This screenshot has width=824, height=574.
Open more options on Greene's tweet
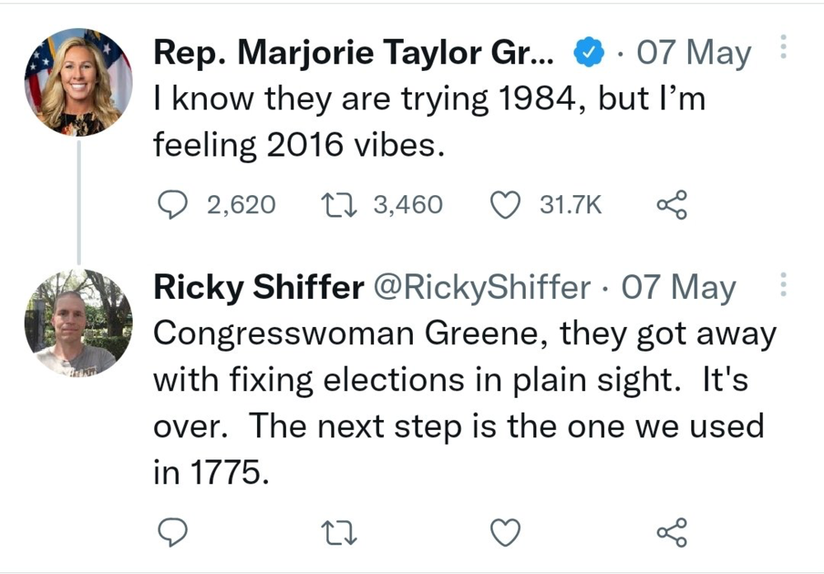tap(782, 48)
